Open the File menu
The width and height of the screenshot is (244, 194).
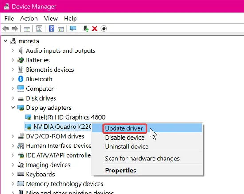pos(9,19)
